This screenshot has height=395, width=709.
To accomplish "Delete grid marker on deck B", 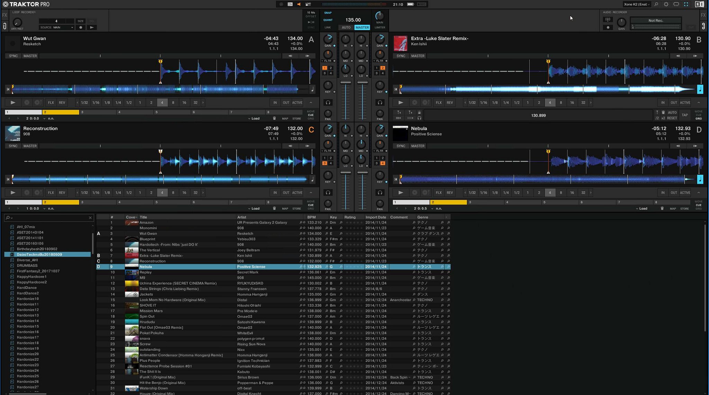I will (663, 112).
